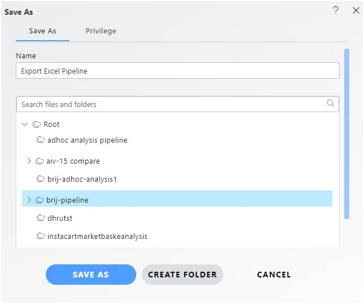The height and width of the screenshot is (304, 364).
Task: Click the Name input field
Action: click(x=177, y=70)
